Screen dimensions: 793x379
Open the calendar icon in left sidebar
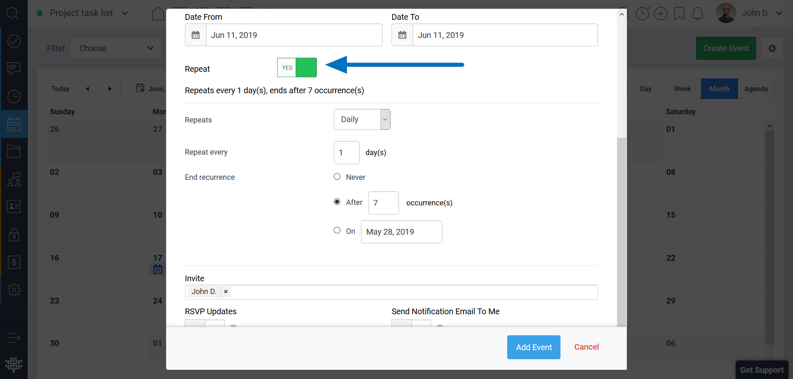[x=14, y=124]
